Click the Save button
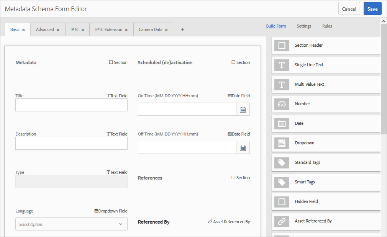 click(x=372, y=9)
